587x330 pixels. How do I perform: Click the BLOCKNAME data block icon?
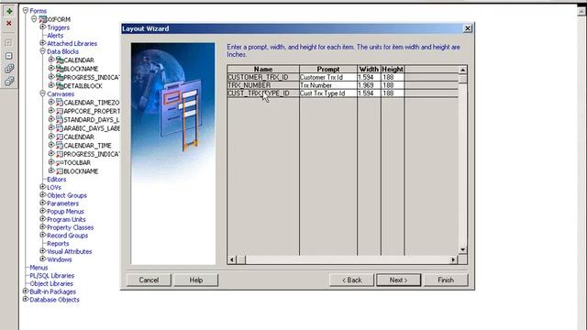click(x=60, y=69)
